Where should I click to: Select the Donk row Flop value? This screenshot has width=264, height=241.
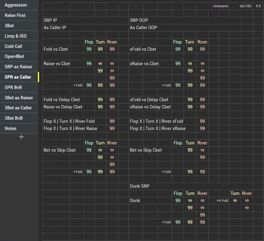[178, 201]
